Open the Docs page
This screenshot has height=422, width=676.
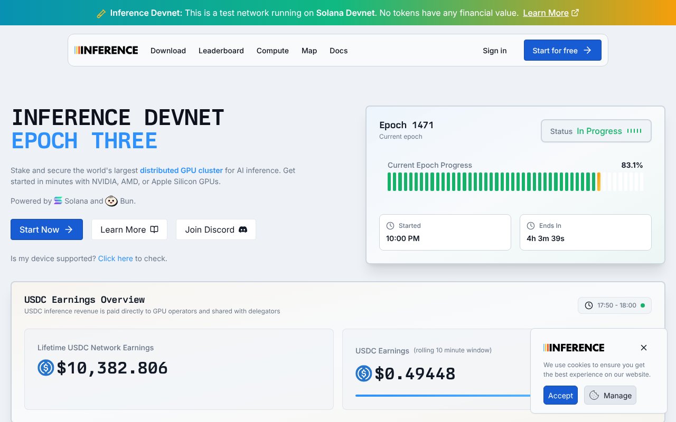[x=339, y=51]
